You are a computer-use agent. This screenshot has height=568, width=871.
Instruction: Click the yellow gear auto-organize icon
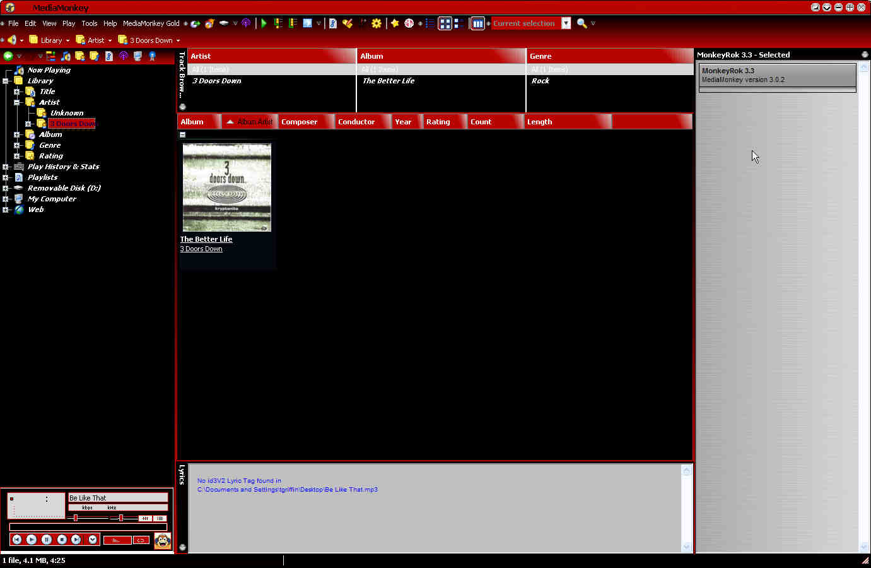click(x=377, y=23)
